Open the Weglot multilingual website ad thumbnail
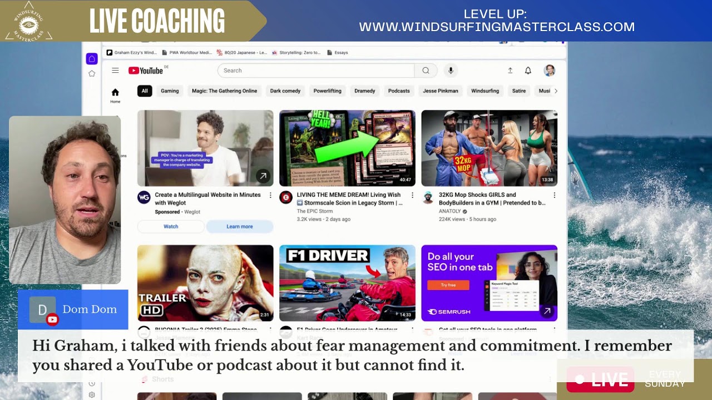 (205, 148)
